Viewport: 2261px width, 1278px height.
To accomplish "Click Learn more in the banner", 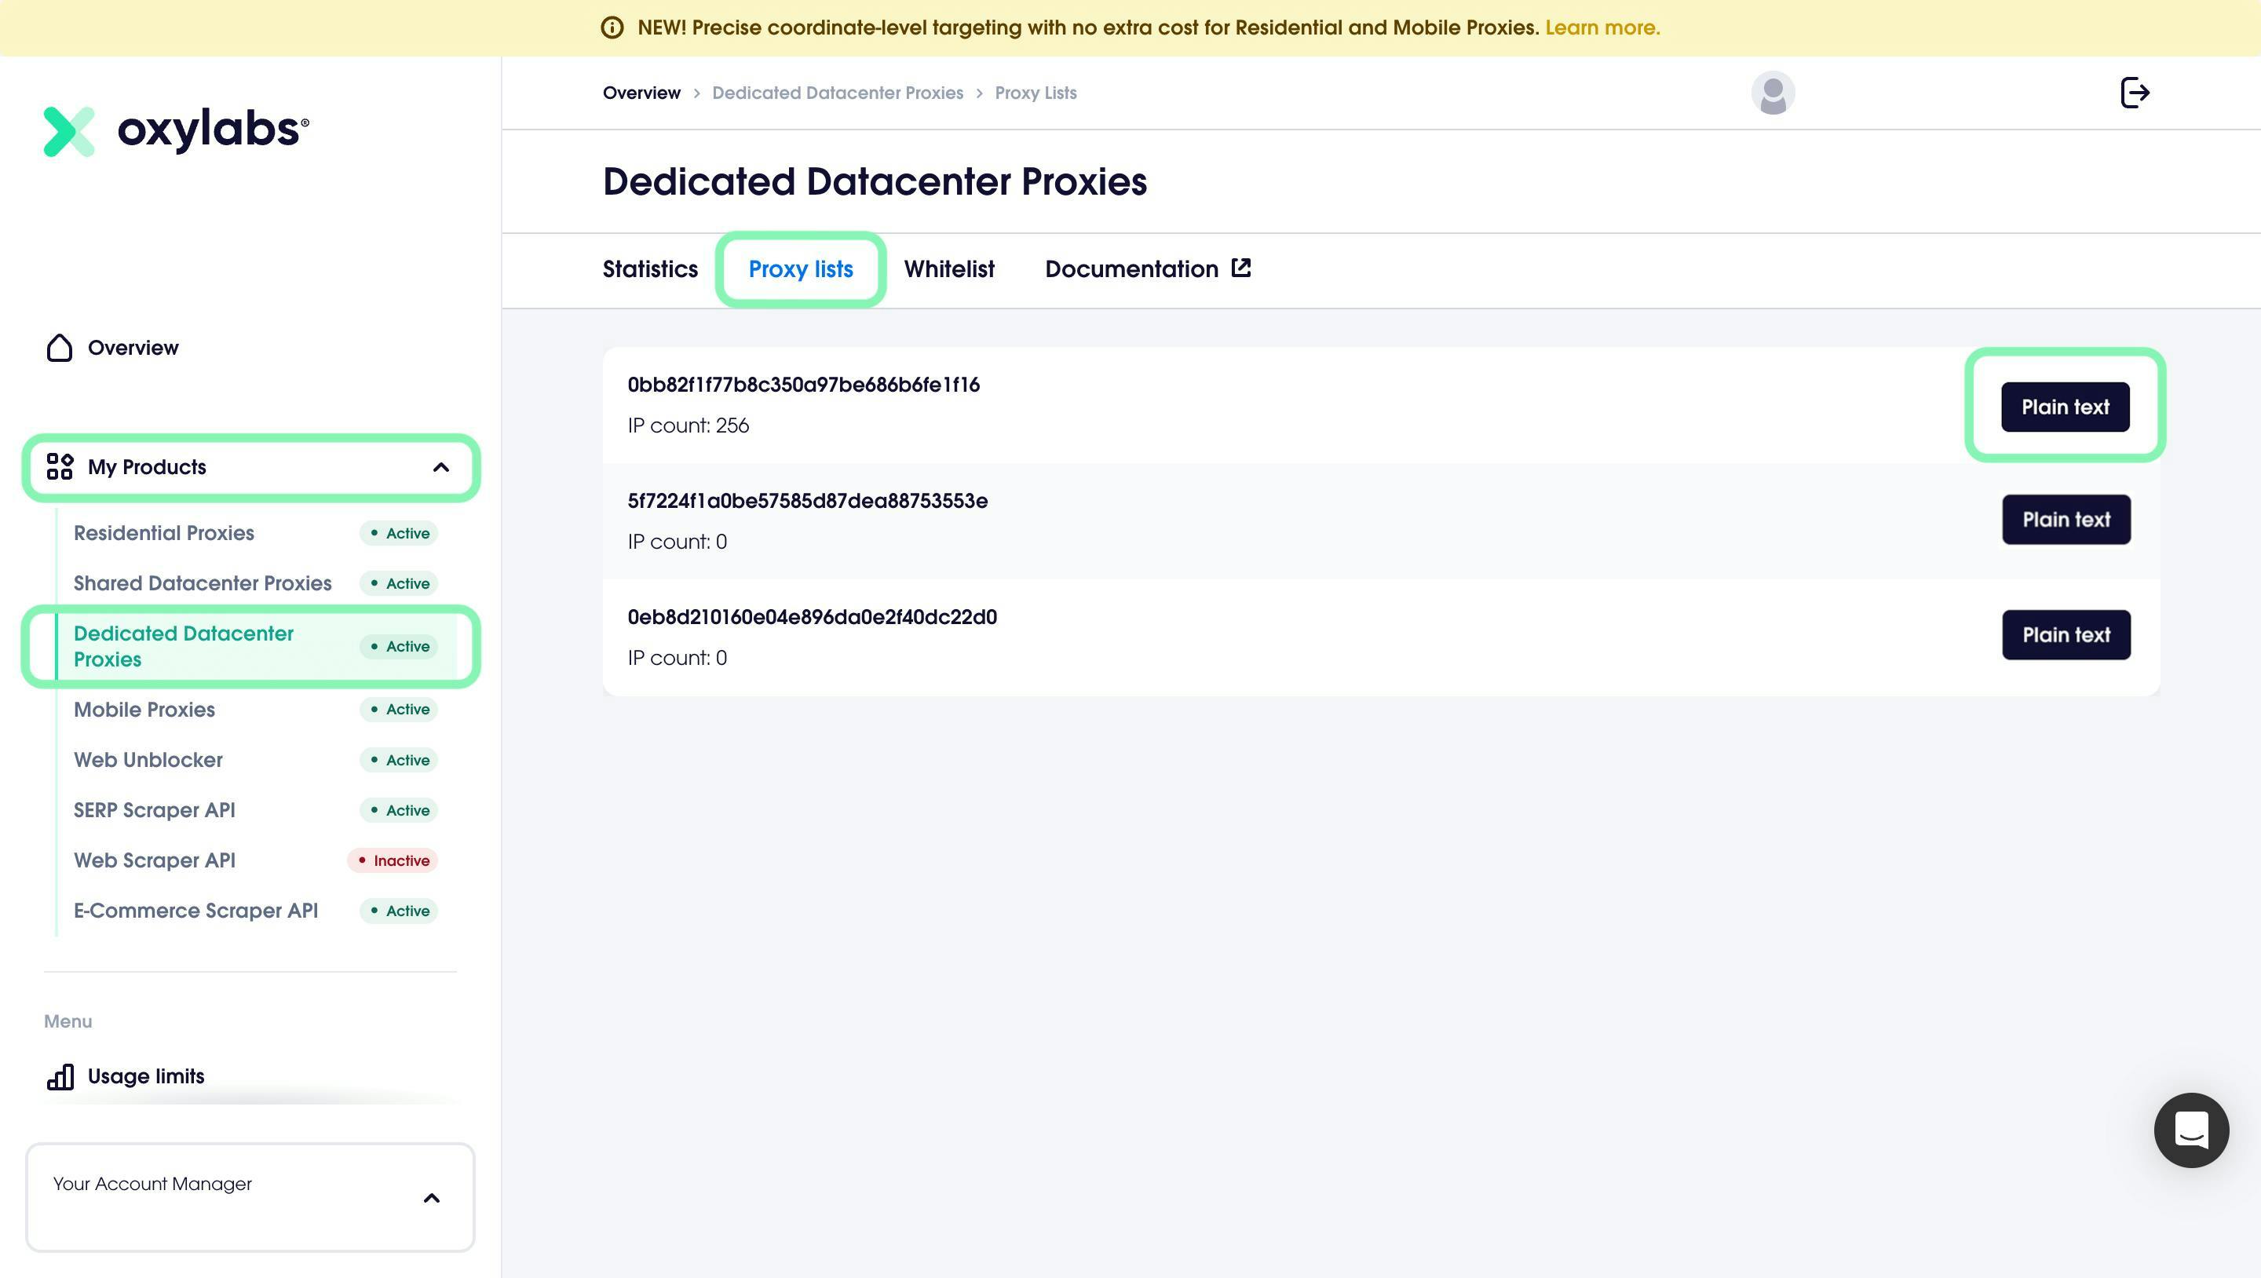I will (1602, 28).
